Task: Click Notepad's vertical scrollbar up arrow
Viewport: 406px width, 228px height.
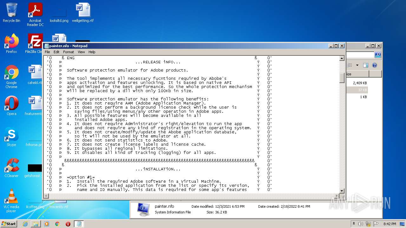Action: (342, 58)
